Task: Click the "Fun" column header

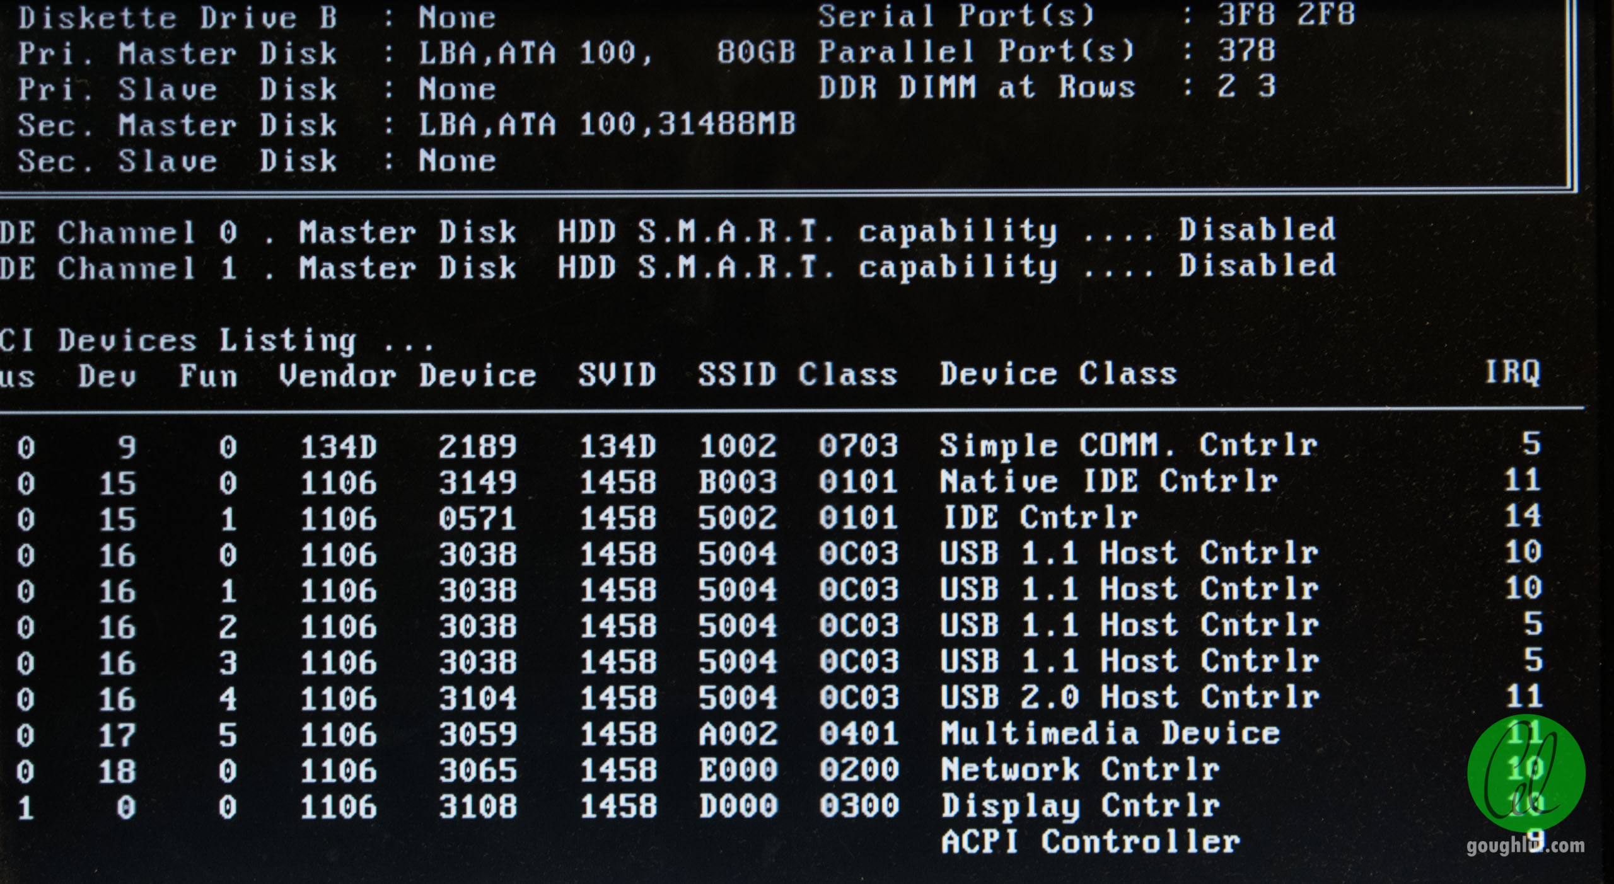Action: pyautogui.click(x=209, y=377)
